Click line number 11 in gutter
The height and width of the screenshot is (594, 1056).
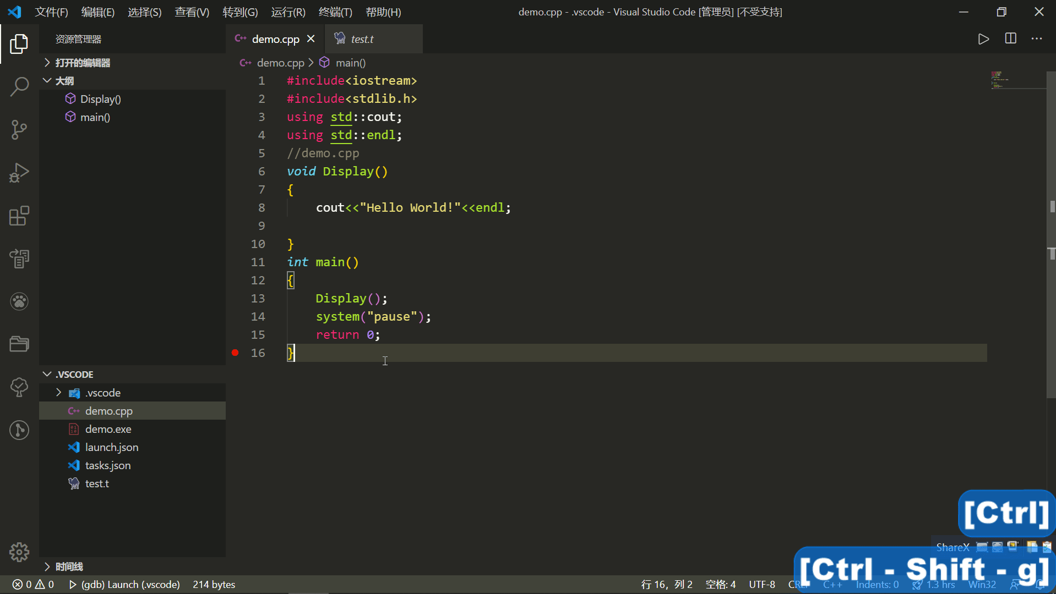[258, 262]
